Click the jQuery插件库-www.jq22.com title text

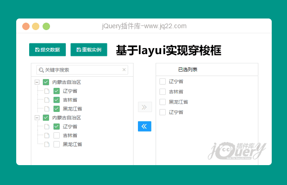tap(144, 26)
